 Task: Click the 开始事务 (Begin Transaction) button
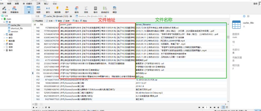tap(37, 21)
